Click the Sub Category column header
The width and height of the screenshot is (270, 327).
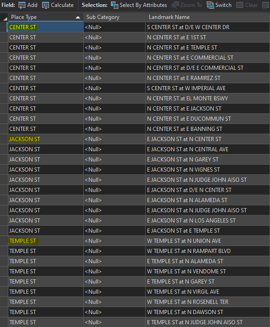tap(115, 17)
